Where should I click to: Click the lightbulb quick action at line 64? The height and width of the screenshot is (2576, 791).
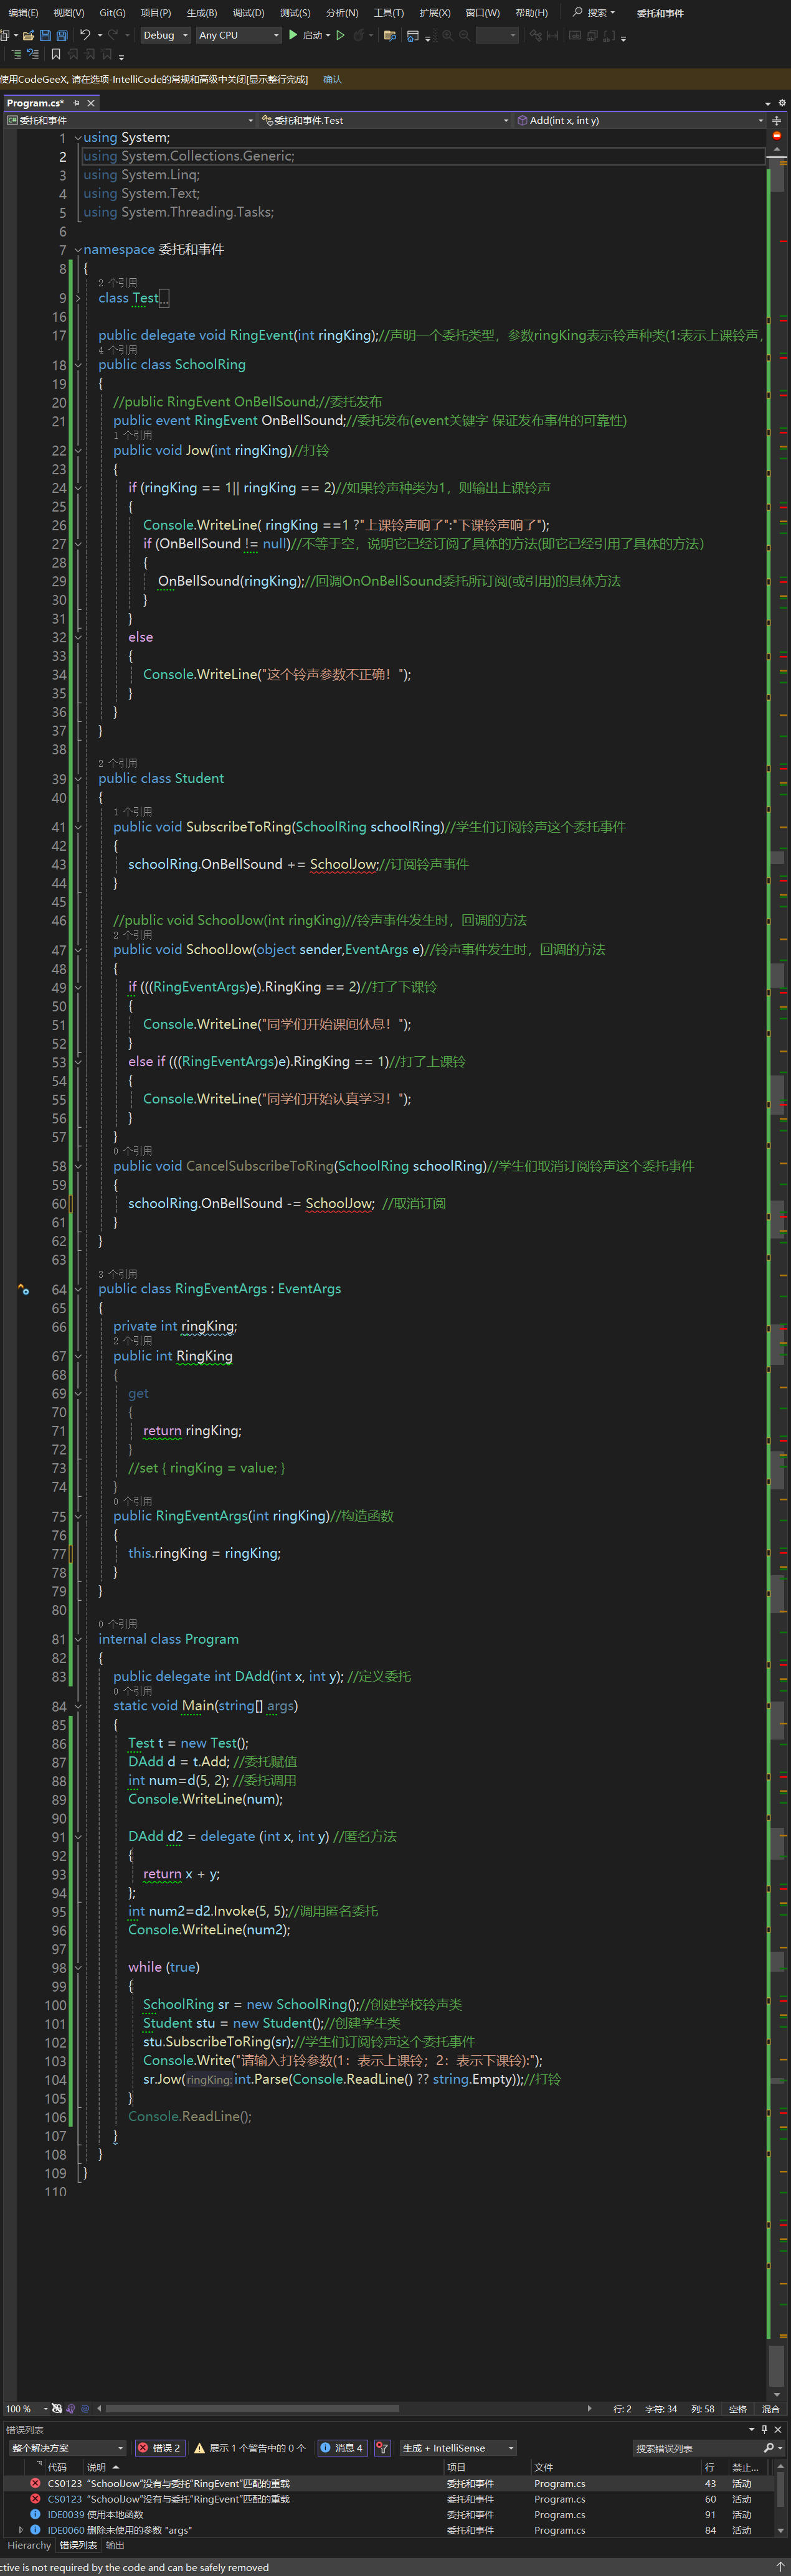click(x=23, y=1289)
